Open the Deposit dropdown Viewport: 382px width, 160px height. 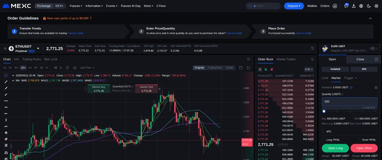pyautogui.click(x=294, y=6)
